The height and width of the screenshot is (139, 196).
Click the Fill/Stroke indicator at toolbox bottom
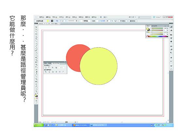[x=36, y=96]
